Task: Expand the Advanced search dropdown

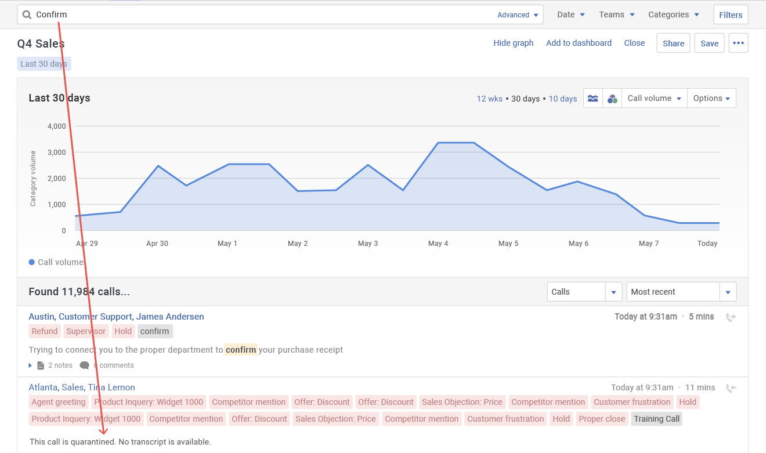Action: 518,15
